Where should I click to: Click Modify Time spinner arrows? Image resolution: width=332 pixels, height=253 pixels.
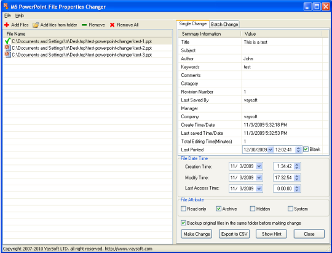tap(297, 177)
